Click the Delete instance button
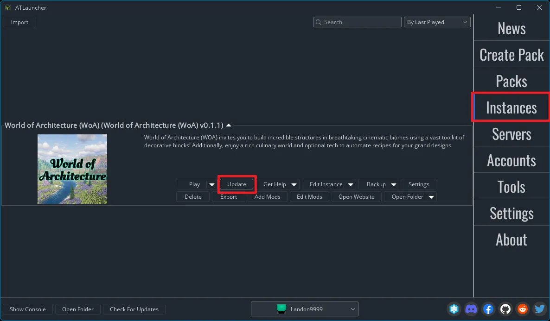The width and height of the screenshot is (550, 321). coord(193,197)
